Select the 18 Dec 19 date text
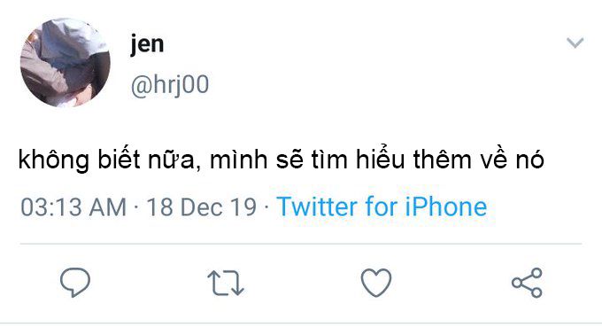The width and height of the screenshot is (602, 327). [202, 207]
